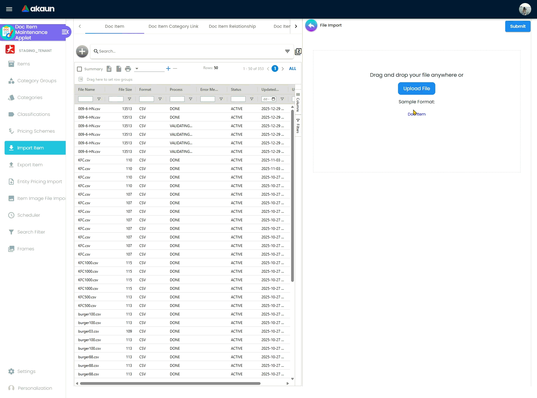Click the grid's horizontal scrollbar
The height and width of the screenshot is (398, 537).
(x=170, y=383)
